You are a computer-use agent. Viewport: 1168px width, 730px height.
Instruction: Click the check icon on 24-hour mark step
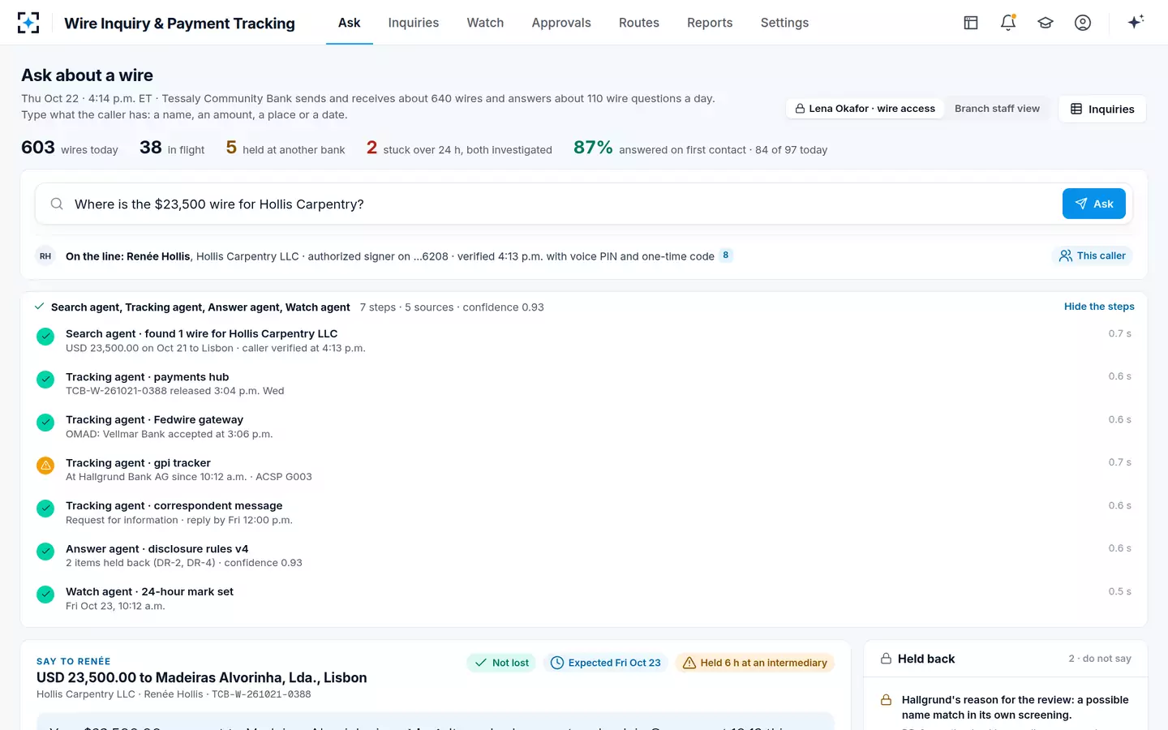point(45,595)
